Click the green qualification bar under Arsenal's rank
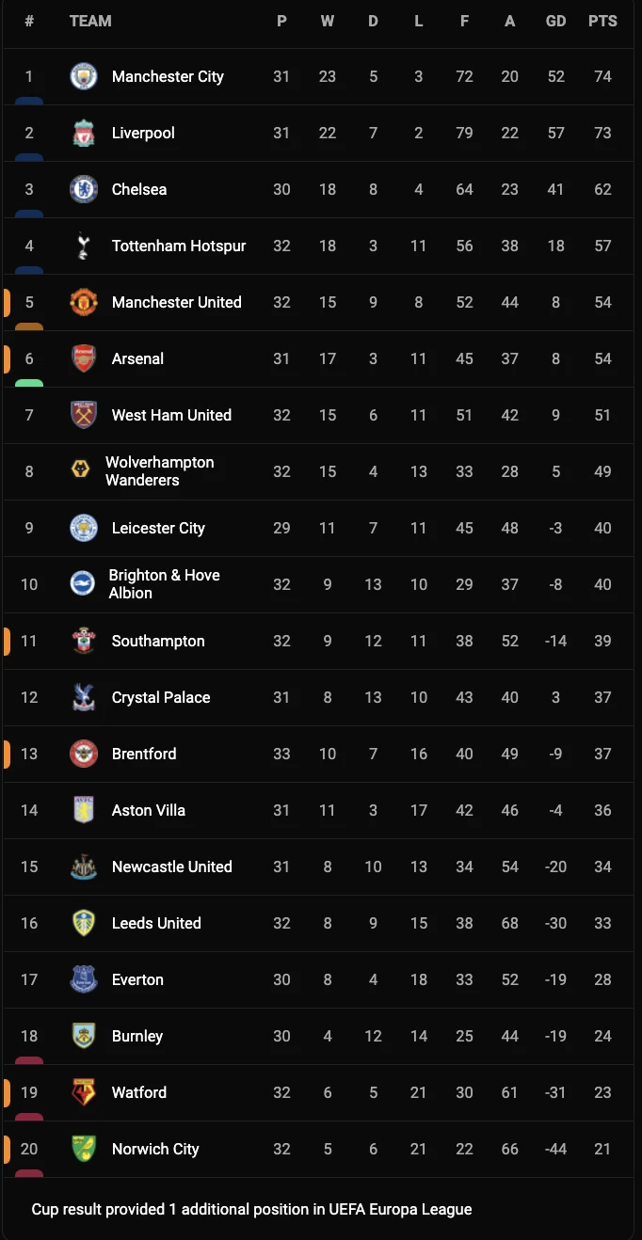 pyautogui.click(x=29, y=383)
